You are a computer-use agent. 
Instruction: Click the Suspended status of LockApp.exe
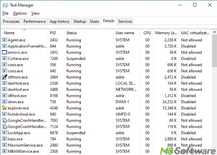(76, 133)
